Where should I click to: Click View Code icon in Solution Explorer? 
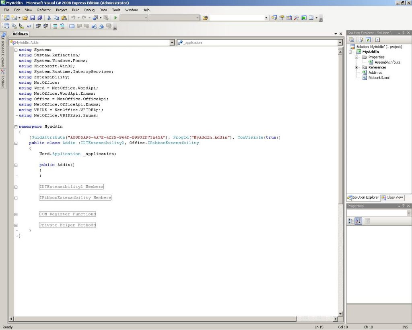377,40
